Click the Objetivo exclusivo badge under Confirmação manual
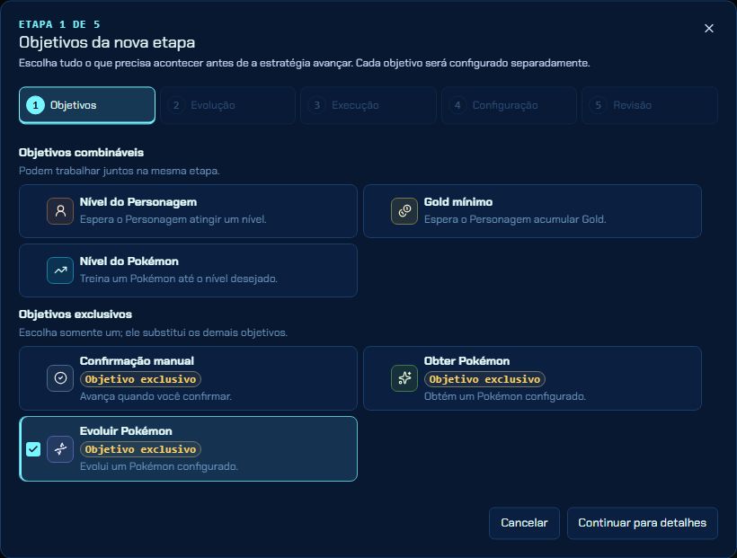The image size is (737, 558). click(x=140, y=379)
